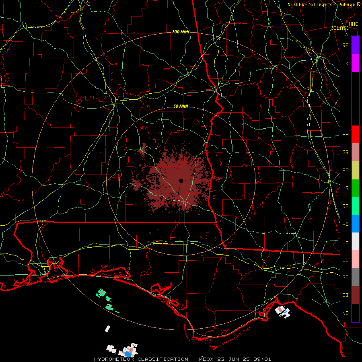Screen dimensions: 362x362
Task: Click the BI legend label text
Action: pyautogui.click(x=346, y=295)
